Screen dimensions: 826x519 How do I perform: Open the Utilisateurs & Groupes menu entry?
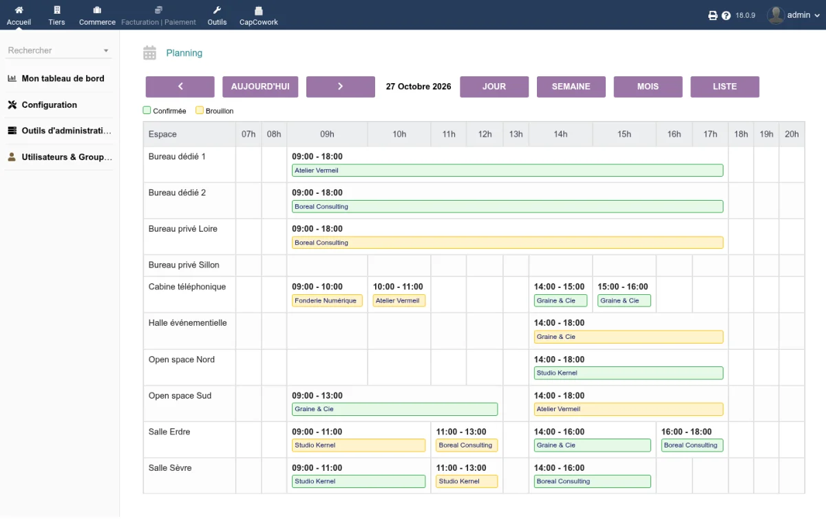tap(67, 157)
